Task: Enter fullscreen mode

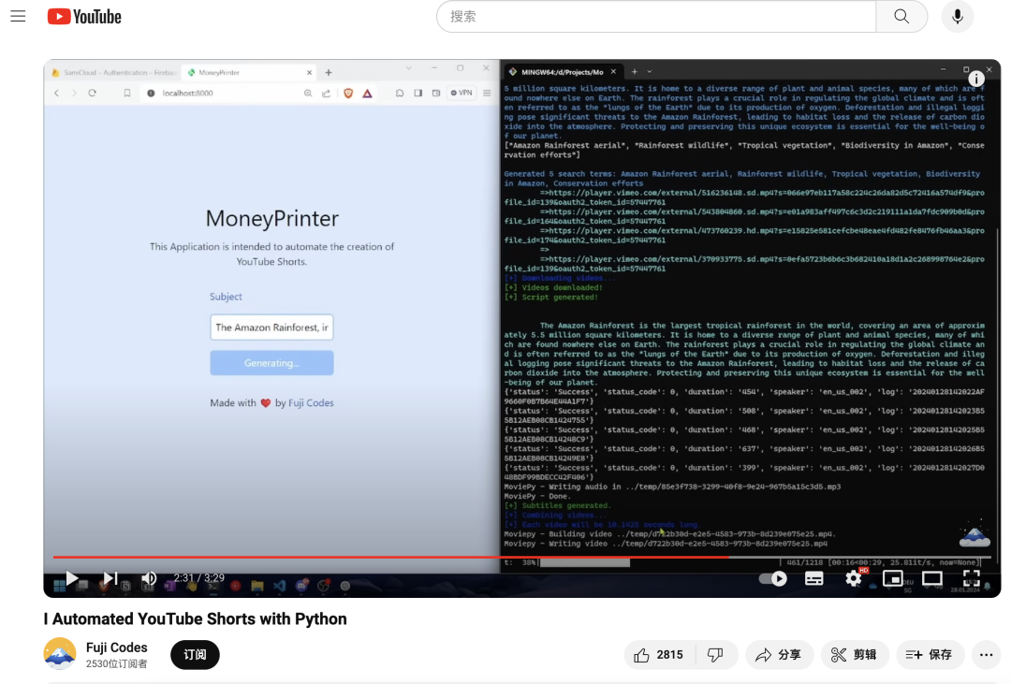Action: 971,579
